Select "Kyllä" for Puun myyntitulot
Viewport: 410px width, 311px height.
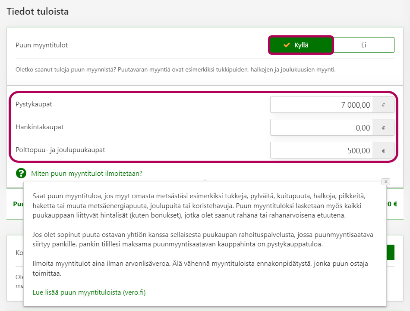301,45
